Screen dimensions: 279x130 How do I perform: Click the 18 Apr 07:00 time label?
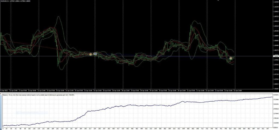click(107, 91)
